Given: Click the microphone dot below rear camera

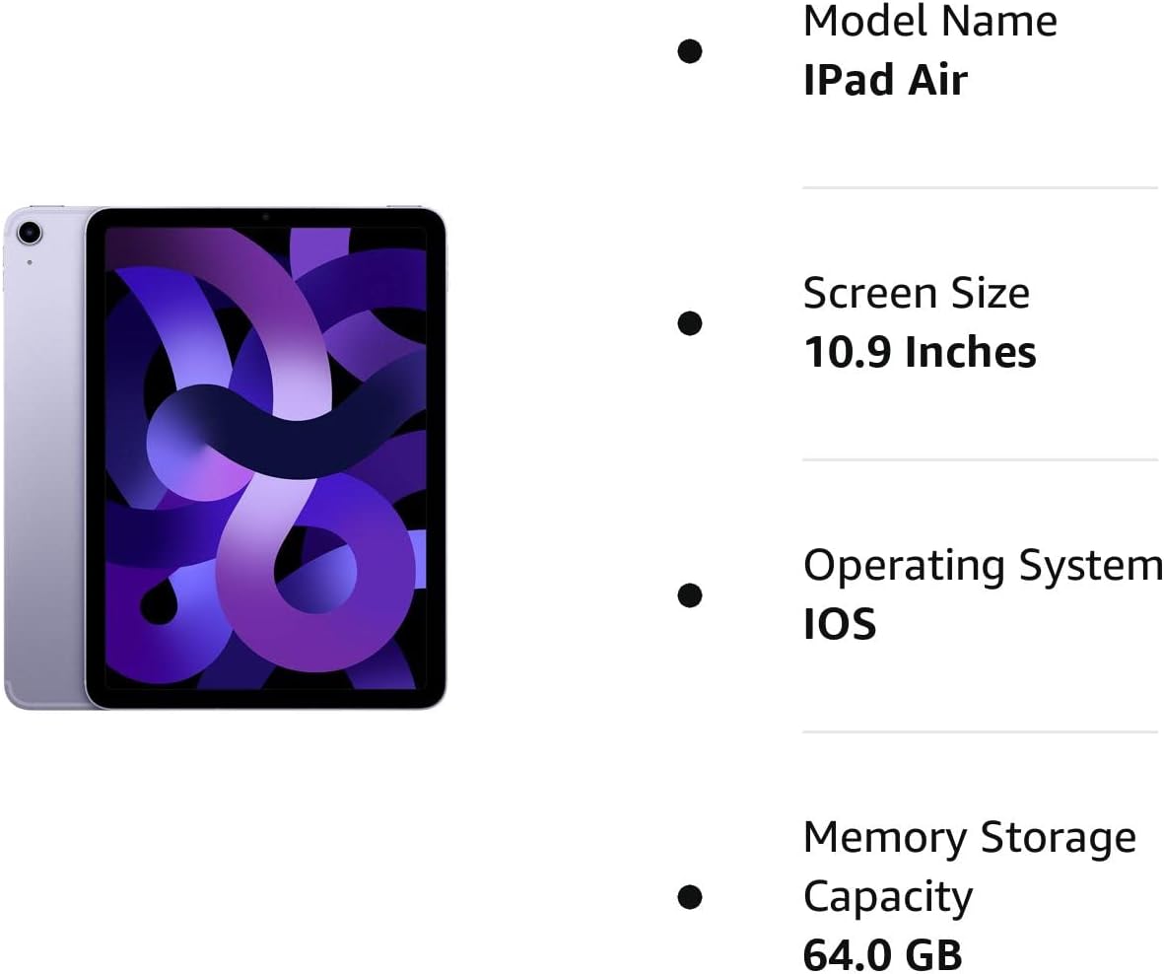Looking at the screenshot, I should 29,262.
